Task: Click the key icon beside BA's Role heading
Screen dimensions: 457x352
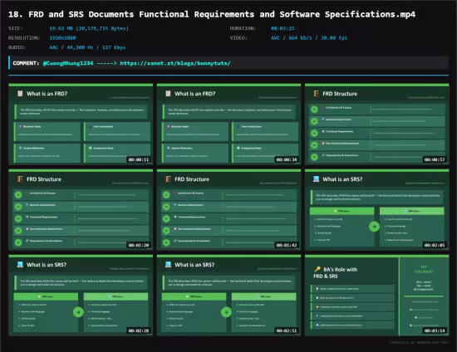Action: (x=317, y=269)
